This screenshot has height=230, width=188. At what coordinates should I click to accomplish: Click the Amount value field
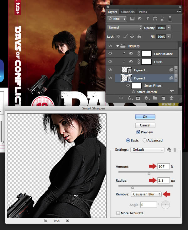tap(164, 167)
